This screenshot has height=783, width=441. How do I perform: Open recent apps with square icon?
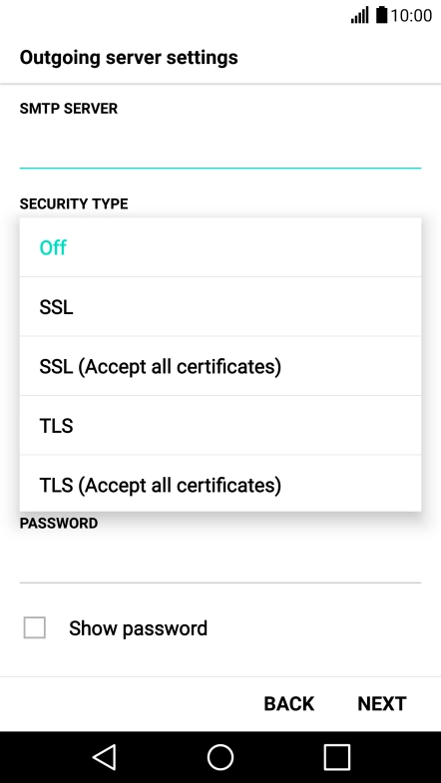336,757
